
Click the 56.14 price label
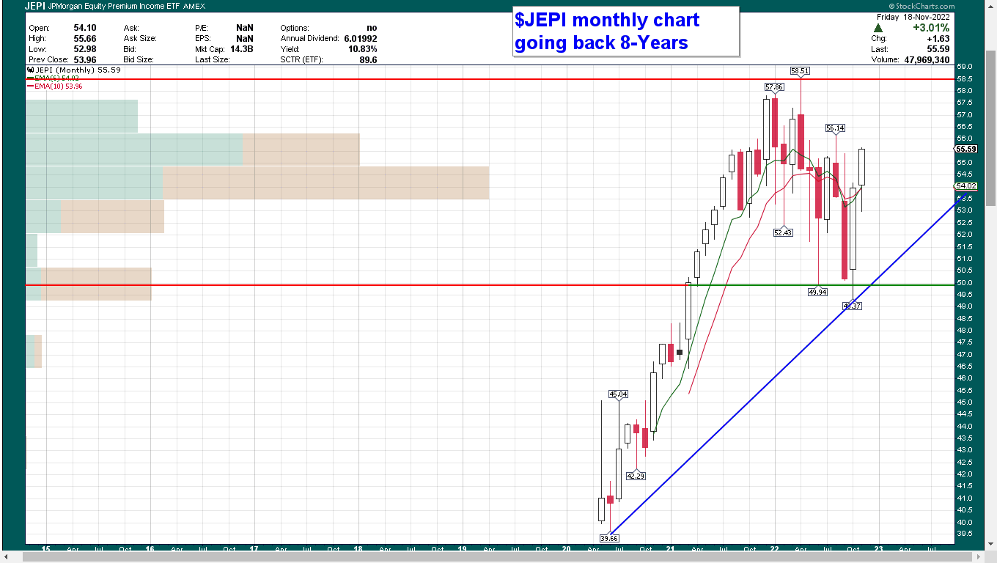pos(836,128)
